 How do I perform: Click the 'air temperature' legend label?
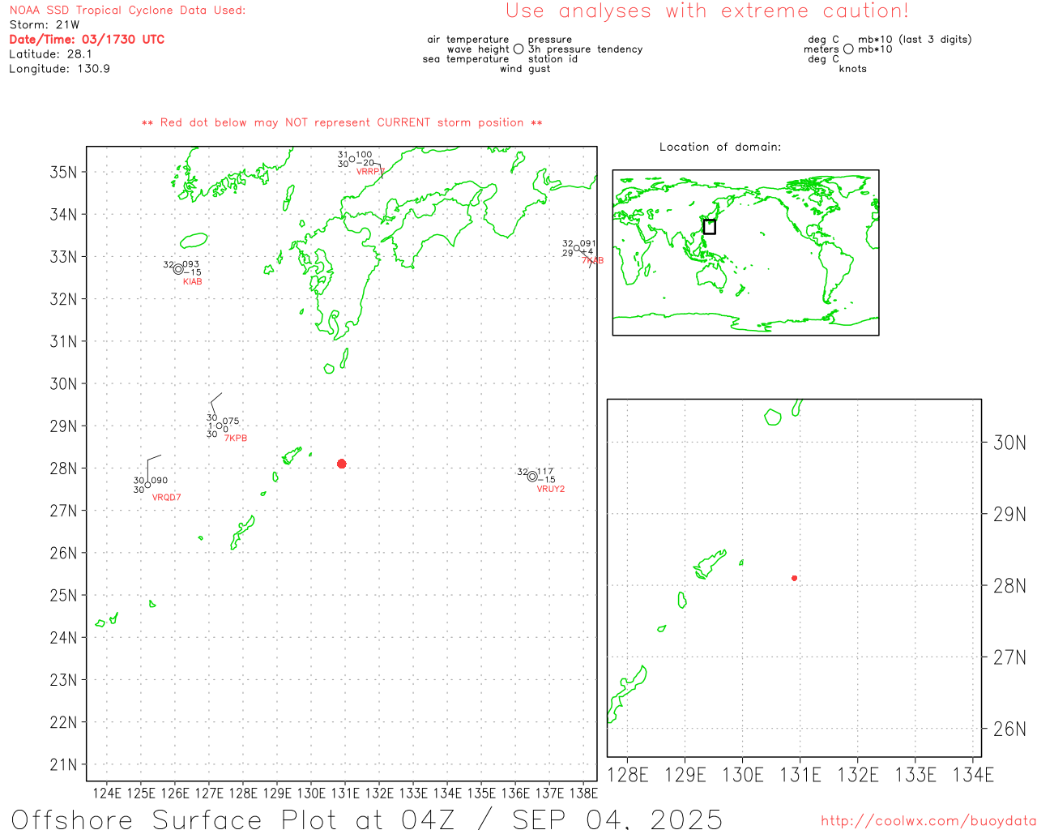point(468,40)
